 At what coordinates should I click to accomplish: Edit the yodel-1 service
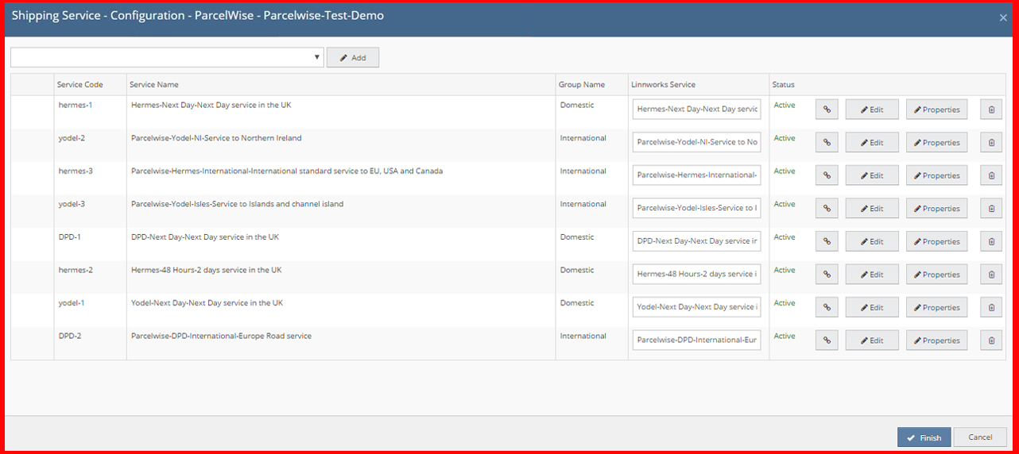click(872, 307)
